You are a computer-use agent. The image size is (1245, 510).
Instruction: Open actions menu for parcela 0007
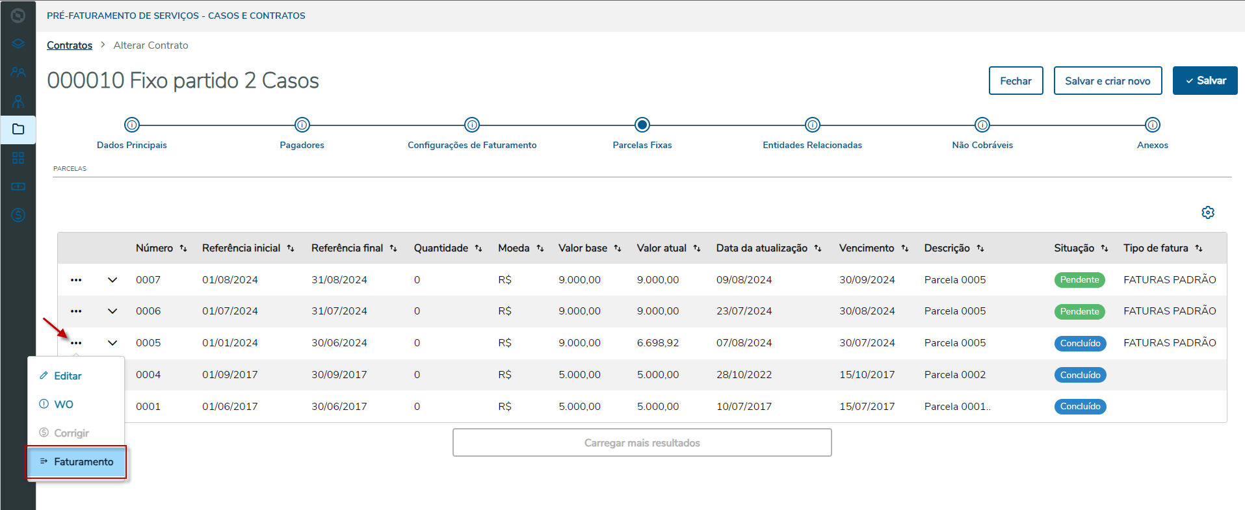[x=76, y=280]
